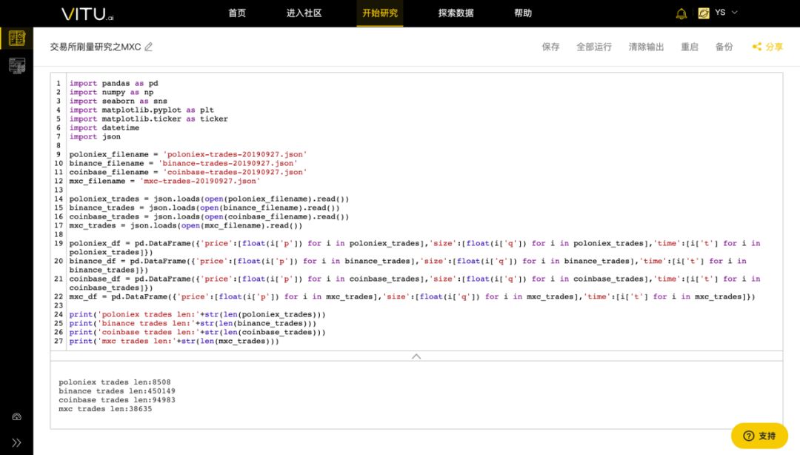Click the user avatar icon
Viewport: 800px width, 455px height.
pyautogui.click(x=704, y=13)
